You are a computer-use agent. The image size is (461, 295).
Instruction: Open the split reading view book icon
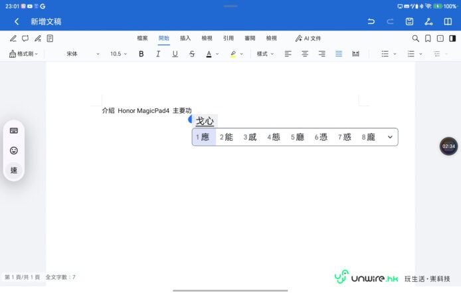pyautogui.click(x=448, y=21)
